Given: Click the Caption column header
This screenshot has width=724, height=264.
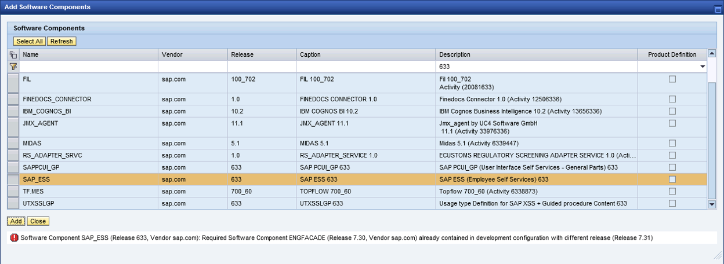Looking at the screenshot, I should [x=367, y=55].
